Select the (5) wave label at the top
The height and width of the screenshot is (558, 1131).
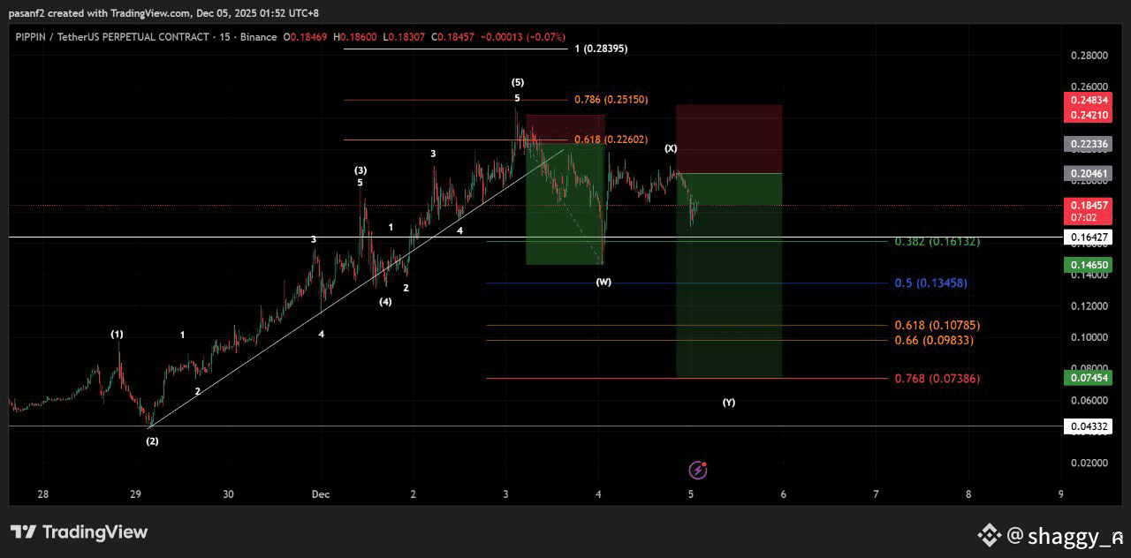click(x=518, y=82)
